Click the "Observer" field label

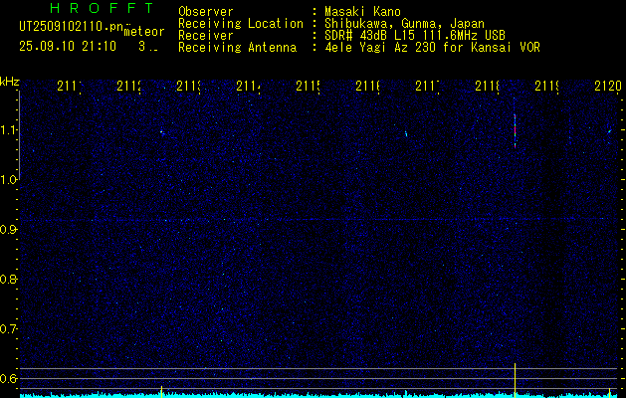tap(206, 11)
